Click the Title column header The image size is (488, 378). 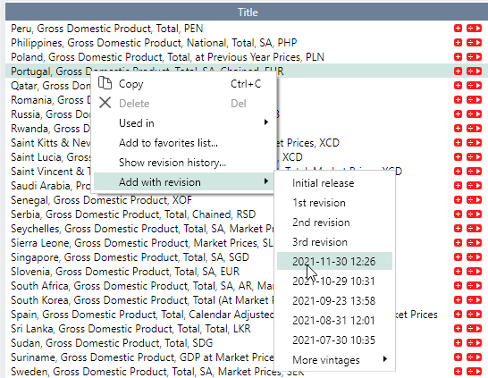pos(248,13)
